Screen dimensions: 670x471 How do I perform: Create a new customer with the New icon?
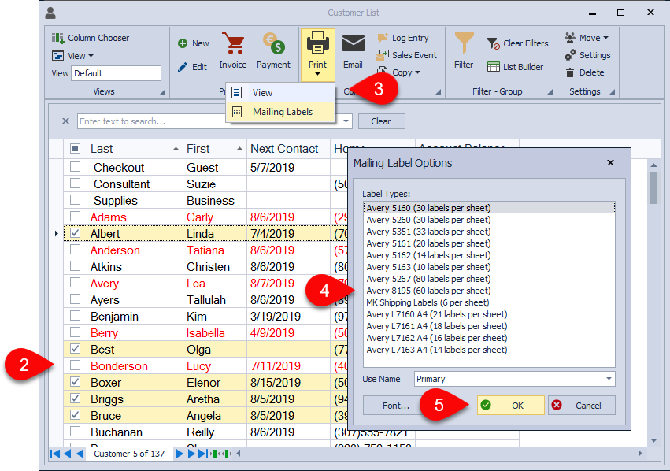[193, 43]
